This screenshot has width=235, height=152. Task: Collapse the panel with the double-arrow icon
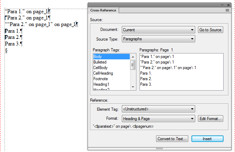pos(222,5)
